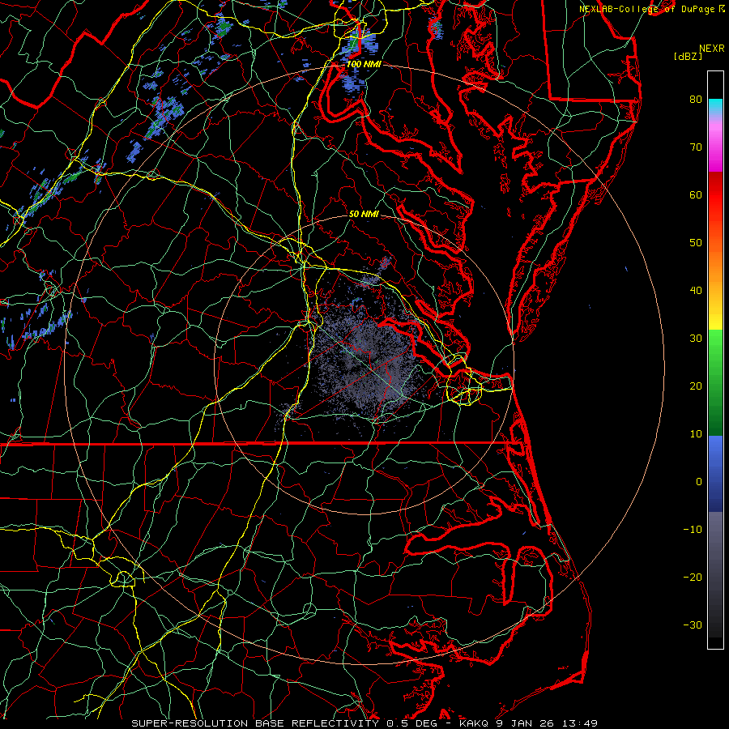Click the -20 value on the dBZ scale
The image size is (729, 729).
coord(693,577)
